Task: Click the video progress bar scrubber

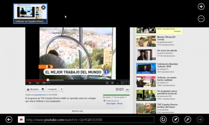Action: [48, 80]
